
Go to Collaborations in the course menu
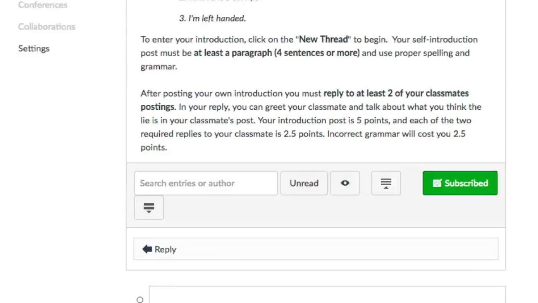point(47,27)
